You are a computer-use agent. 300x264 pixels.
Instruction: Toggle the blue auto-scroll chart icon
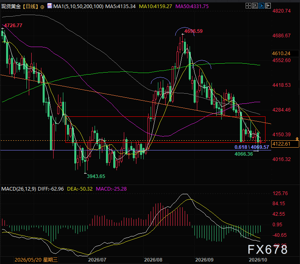(x=261, y=6)
